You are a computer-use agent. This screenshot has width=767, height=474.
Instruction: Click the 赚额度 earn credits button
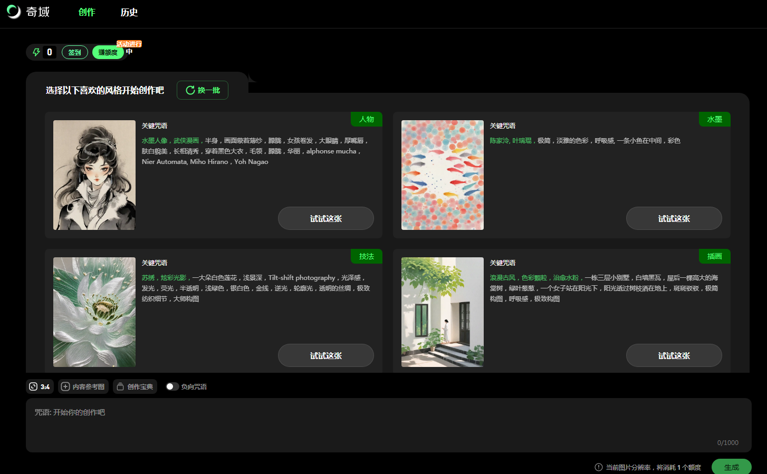108,52
